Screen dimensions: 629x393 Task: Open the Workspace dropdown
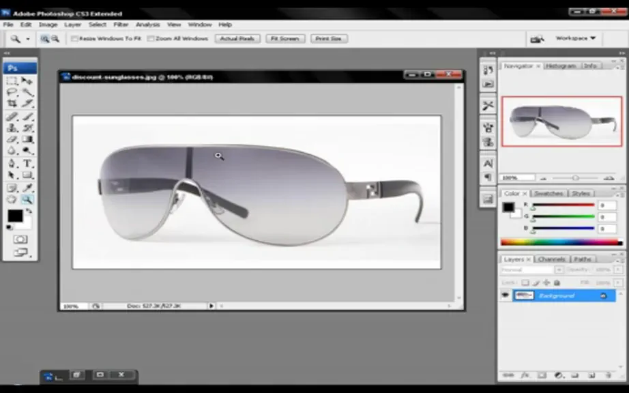[x=575, y=38]
